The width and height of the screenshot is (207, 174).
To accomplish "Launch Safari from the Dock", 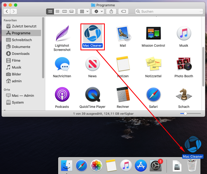I will pyautogui.click(x=82, y=166).
